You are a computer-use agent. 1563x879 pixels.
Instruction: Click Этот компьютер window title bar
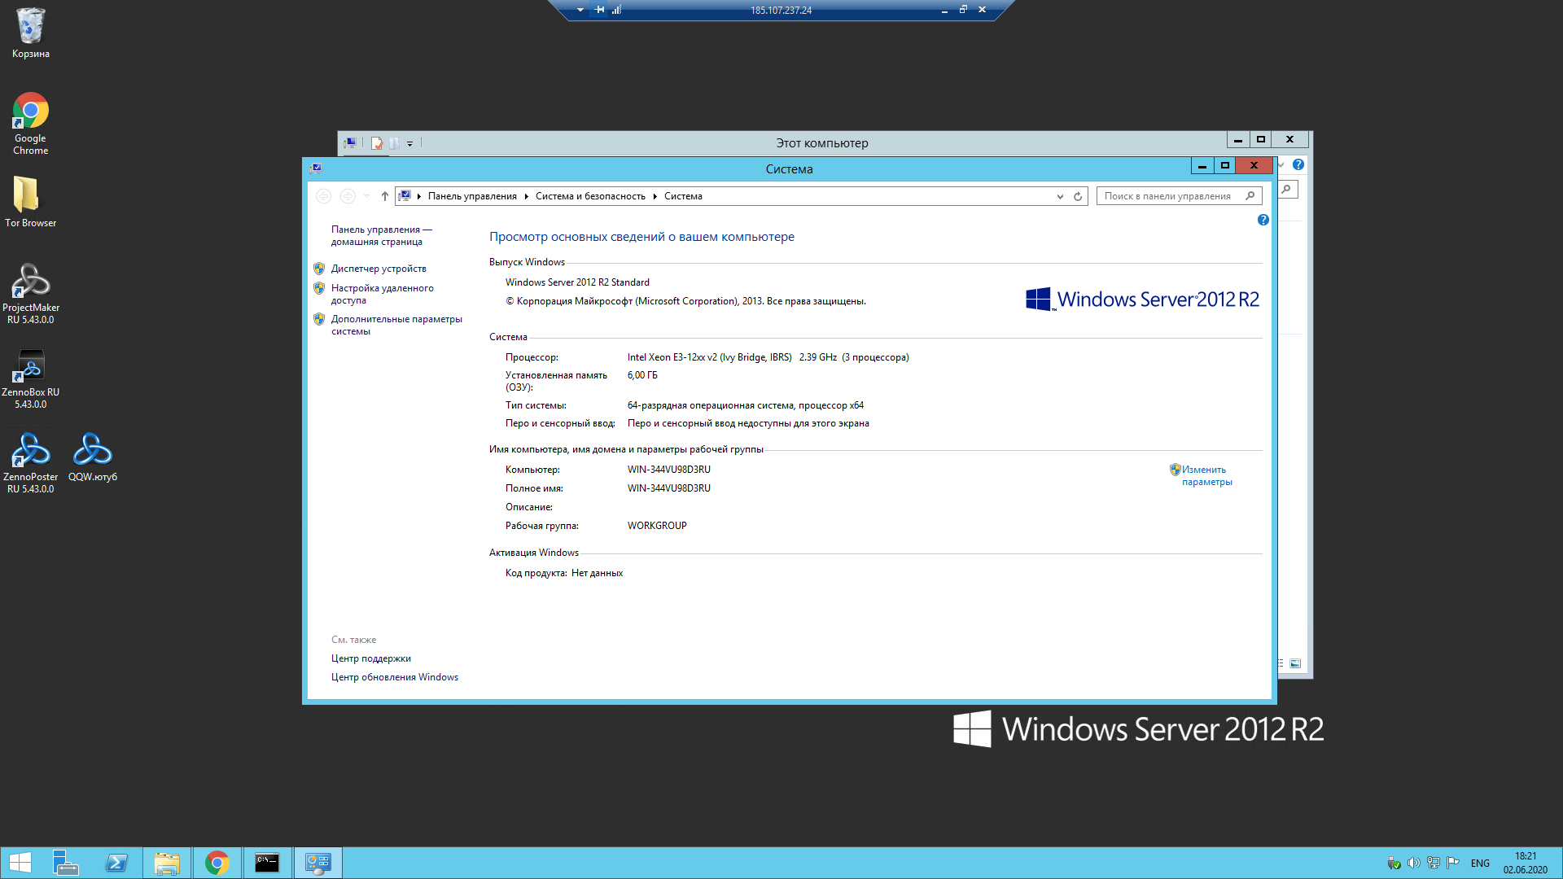pyautogui.click(x=822, y=143)
